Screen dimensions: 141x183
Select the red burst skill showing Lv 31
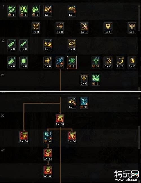[48, 172]
